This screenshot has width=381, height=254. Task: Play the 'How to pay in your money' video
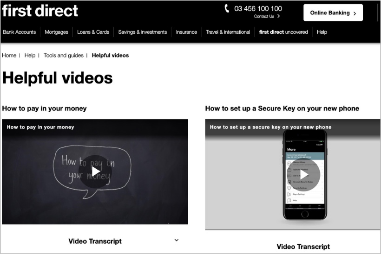coord(95,171)
